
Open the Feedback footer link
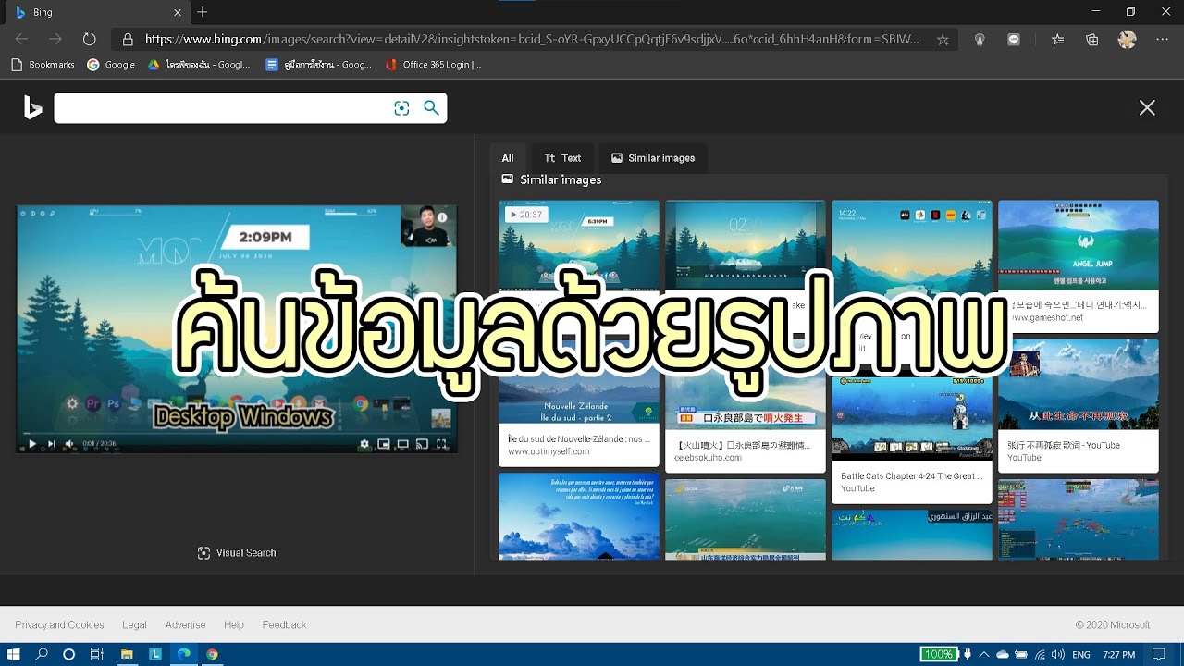[284, 625]
